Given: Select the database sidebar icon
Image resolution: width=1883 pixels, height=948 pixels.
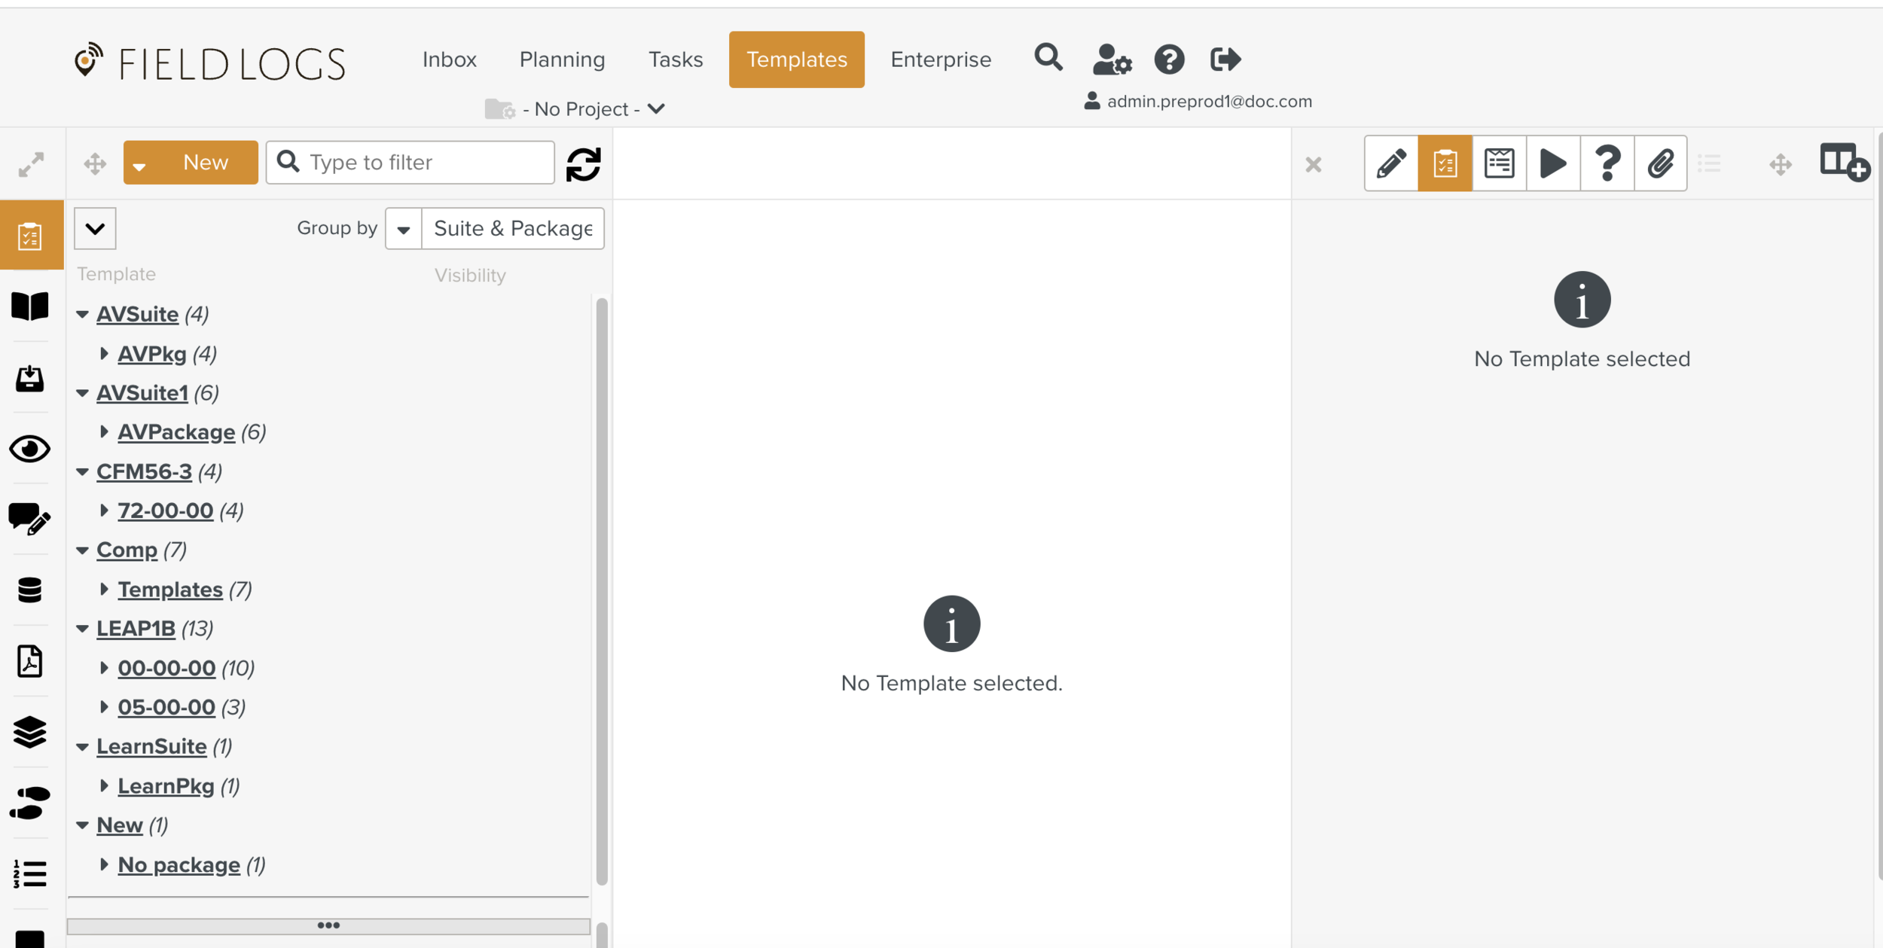Looking at the screenshot, I should pos(30,590).
